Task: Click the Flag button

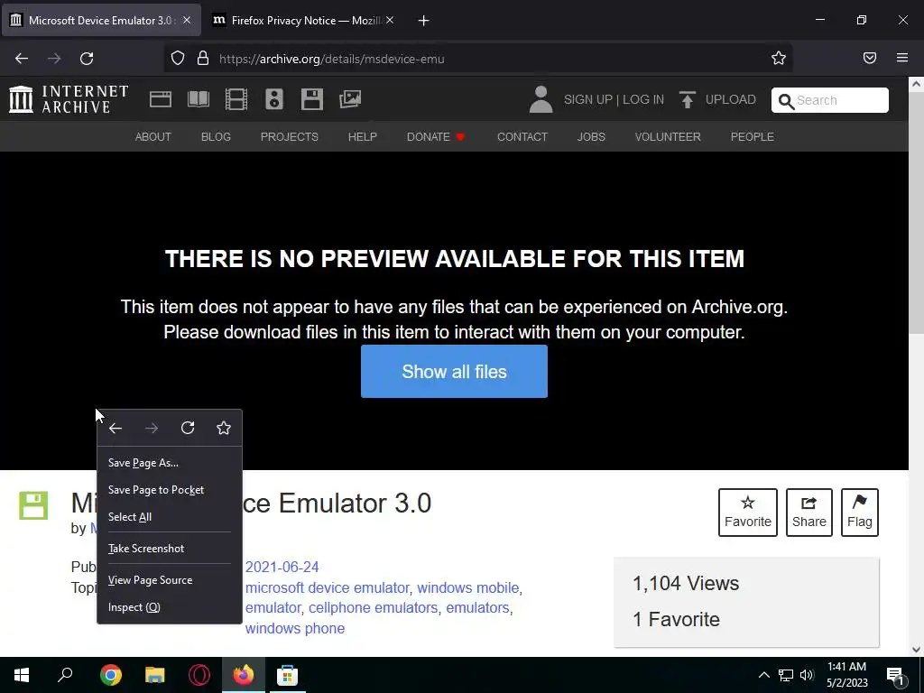Action: click(x=860, y=513)
